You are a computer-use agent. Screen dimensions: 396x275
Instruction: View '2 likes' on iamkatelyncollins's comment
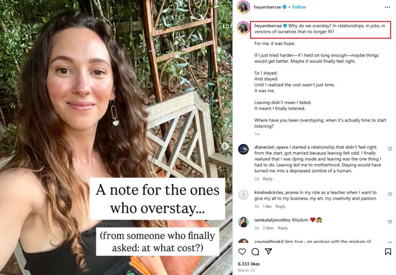pos(268,228)
